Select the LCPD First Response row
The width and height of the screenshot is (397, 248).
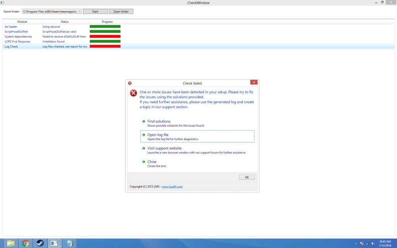[x=198, y=42]
